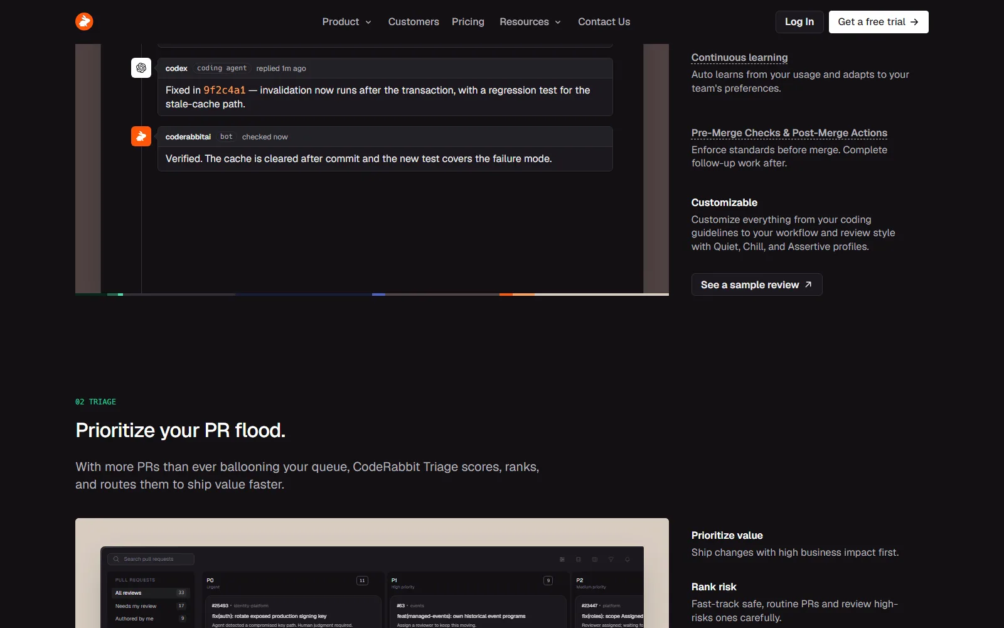
Task: Click the Log In button
Action: click(x=799, y=22)
